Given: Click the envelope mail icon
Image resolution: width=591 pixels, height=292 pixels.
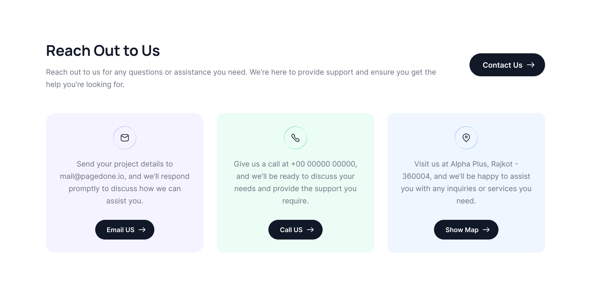Looking at the screenshot, I should click(x=125, y=138).
